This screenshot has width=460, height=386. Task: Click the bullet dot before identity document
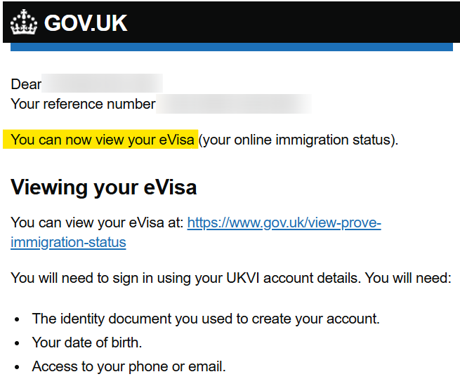(x=17, y=319)
